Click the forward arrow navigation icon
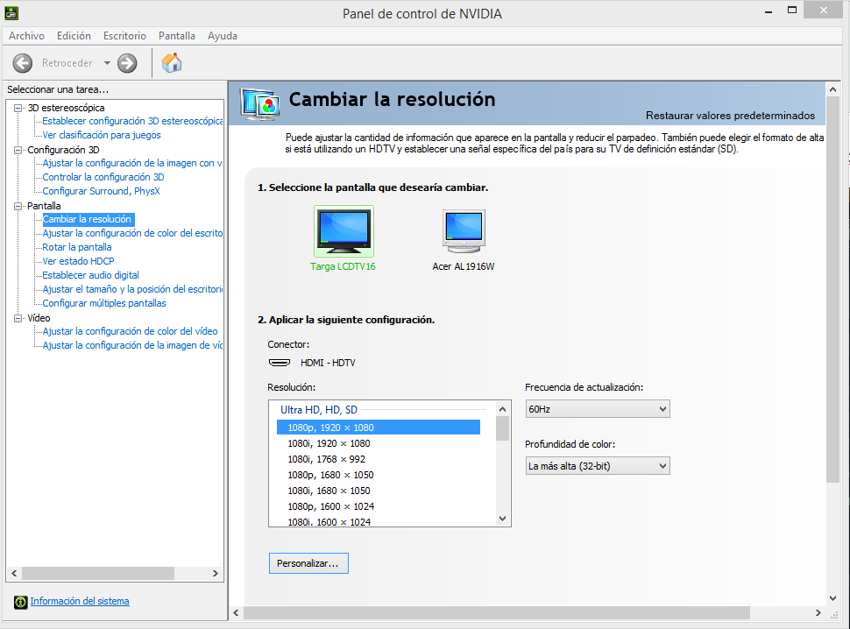850x629 pixels. pos(127,63)
